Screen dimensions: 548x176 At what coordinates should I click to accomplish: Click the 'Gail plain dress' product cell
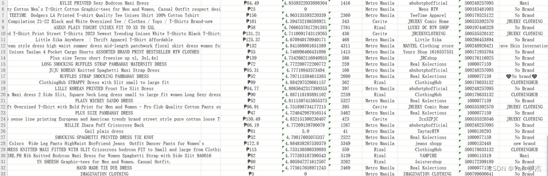[x=104, y=131]
